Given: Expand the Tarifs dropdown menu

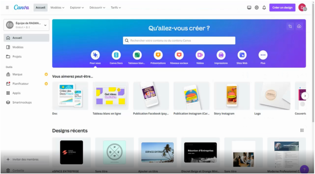Looking at the screenshot, I should (116, 8).
